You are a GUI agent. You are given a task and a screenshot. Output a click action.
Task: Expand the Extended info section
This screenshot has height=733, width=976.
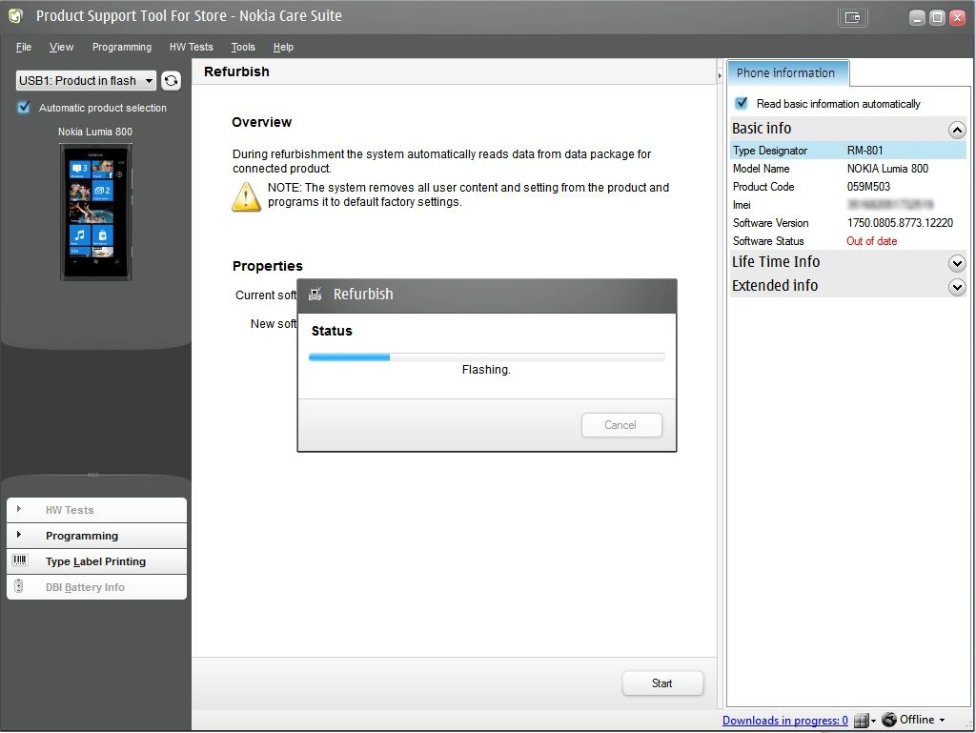click(x=957, y=287)
